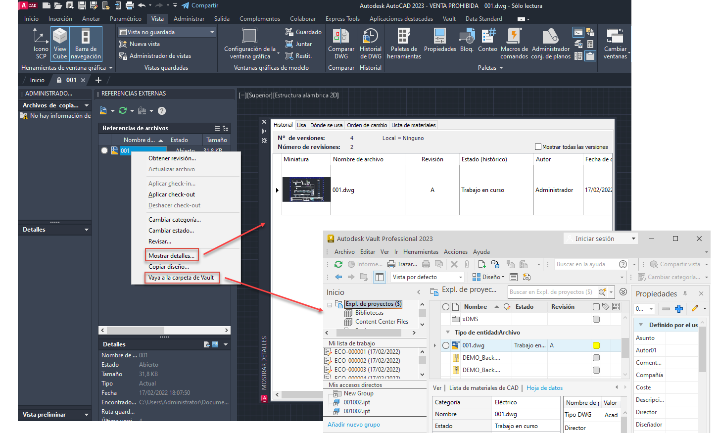Click the blue plus icon in Propiedades

click(679, 309)
